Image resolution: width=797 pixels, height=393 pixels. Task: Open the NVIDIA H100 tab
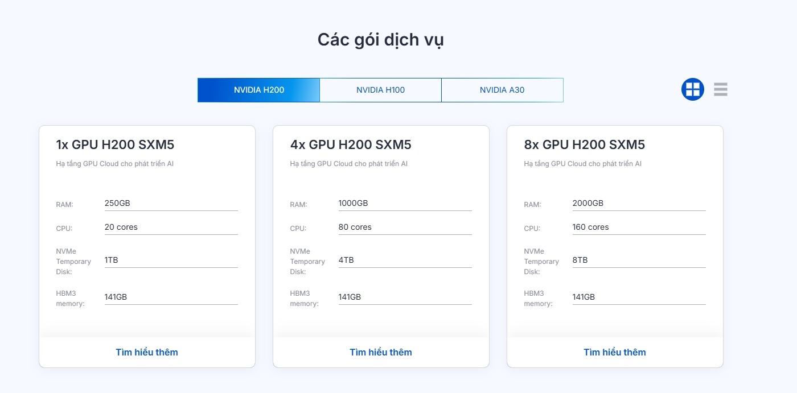point(381,90)
